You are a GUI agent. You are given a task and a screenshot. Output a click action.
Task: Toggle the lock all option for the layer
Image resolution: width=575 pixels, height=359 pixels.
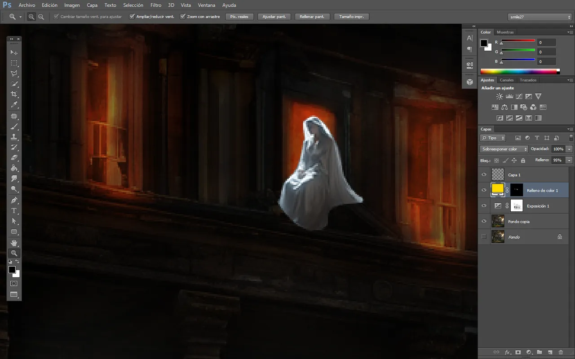[523, 160]
